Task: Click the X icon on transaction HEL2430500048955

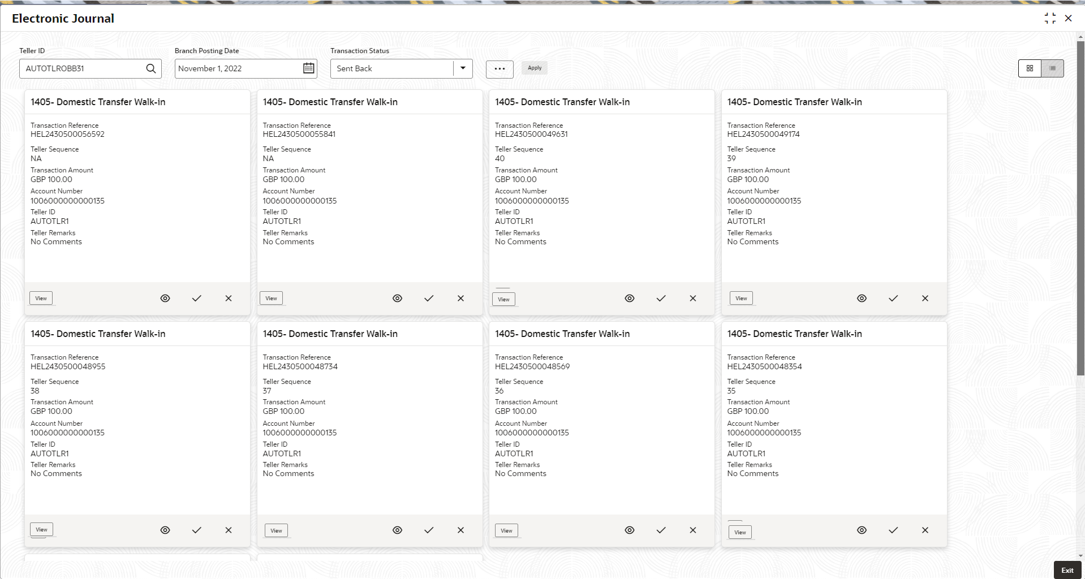Action: point(229,530)
